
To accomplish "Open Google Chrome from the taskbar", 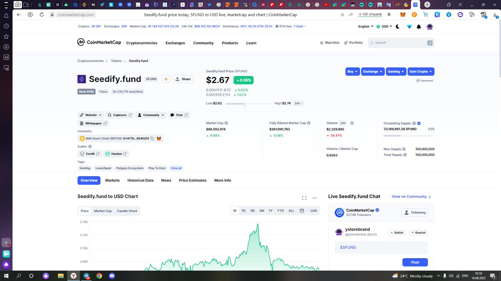I will pos(99,276).
